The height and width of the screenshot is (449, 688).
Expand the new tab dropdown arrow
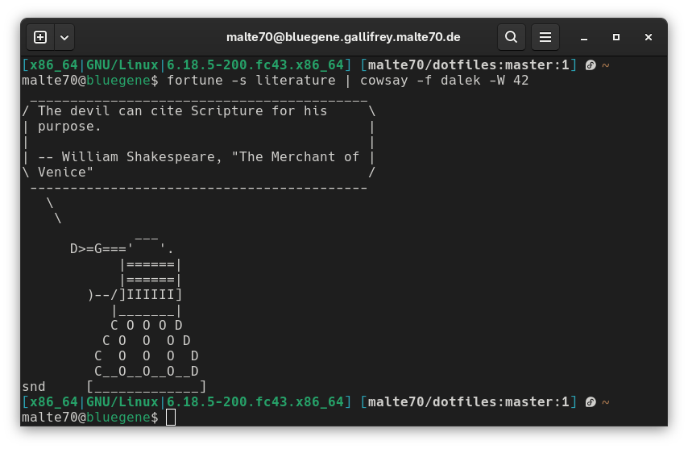coord(64,37)
